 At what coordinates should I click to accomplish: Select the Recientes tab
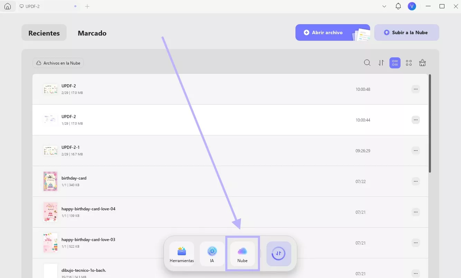click(44, 33)
